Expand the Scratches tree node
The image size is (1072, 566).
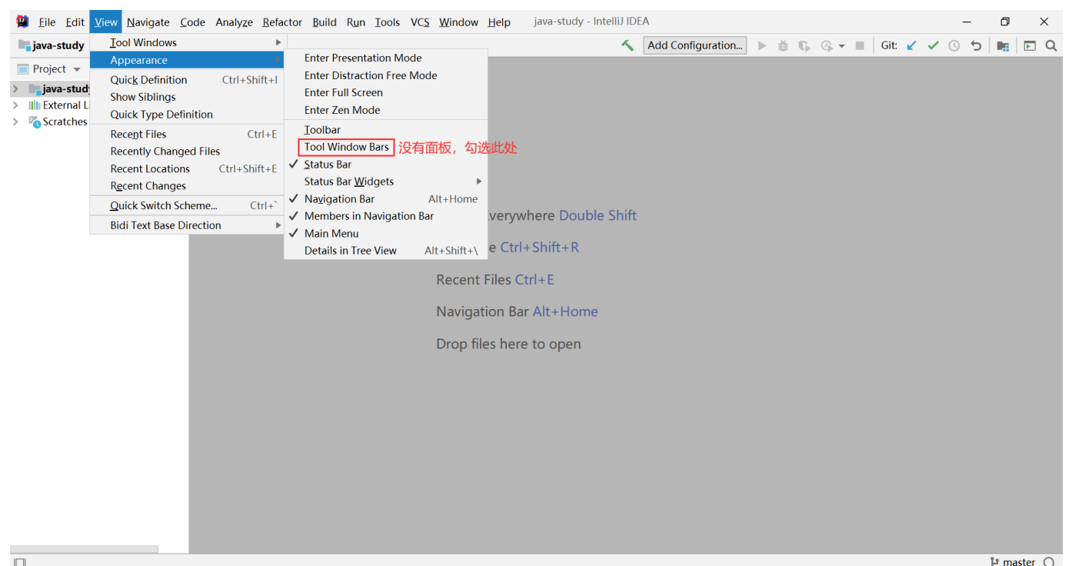coord(15,122)
